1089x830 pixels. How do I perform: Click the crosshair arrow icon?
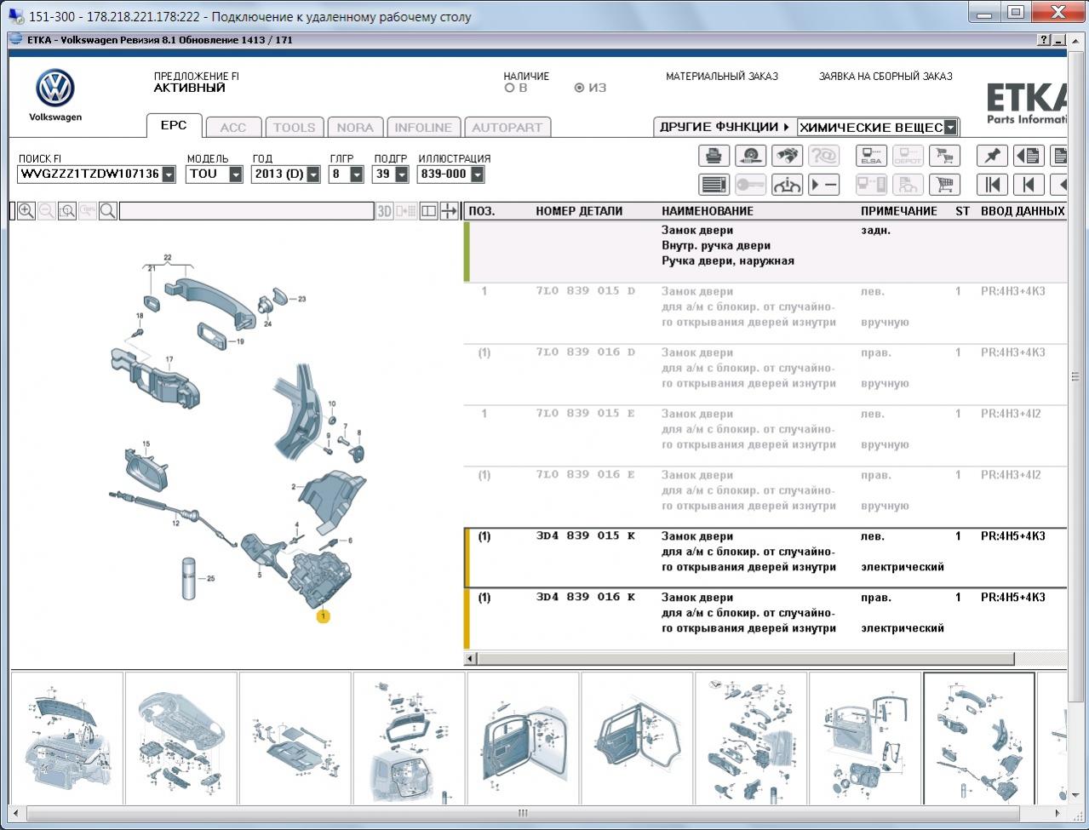[x=449, y=211]
